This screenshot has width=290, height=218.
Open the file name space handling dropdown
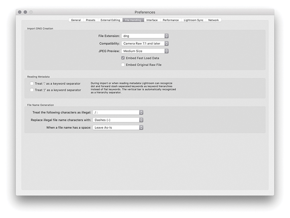coord(118,128)
